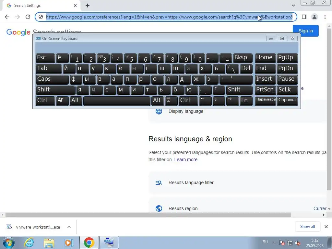
Task: Click the Справка key on On-Screen Keyboard
Action: [x=287, y=101]
